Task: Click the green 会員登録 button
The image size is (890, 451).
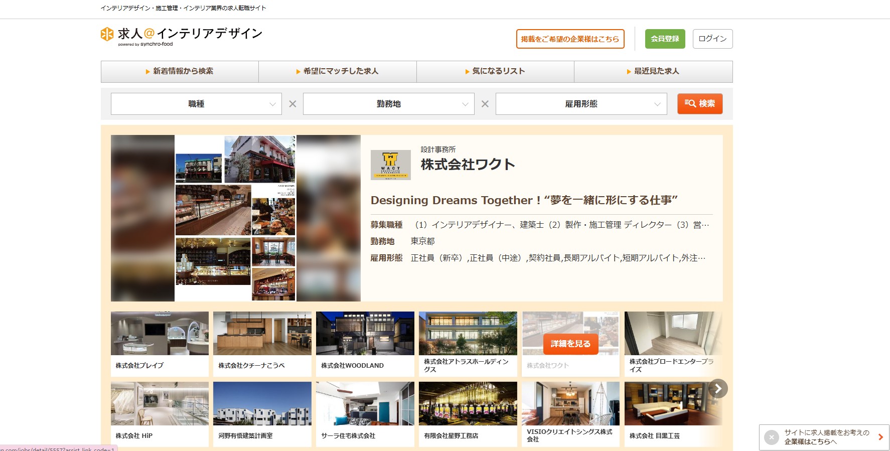Action: pos(665,39)
